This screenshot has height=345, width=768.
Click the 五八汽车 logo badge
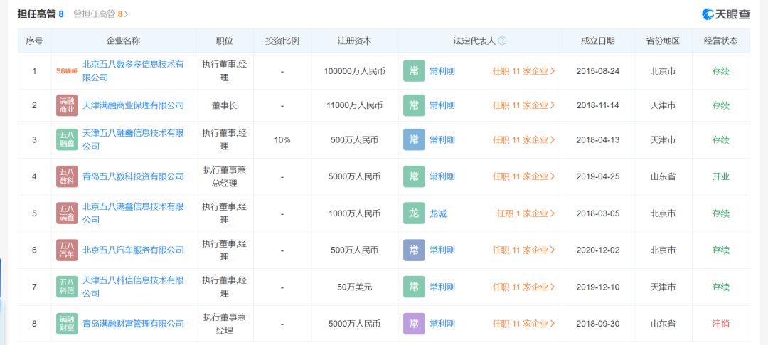click(67, 250)
